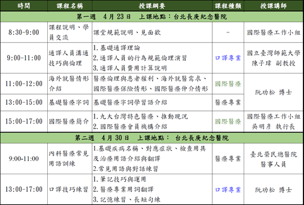Select the 吳明彥 執行長 instructor cell
Screen dimensions: 304x205
coord(274,121)
